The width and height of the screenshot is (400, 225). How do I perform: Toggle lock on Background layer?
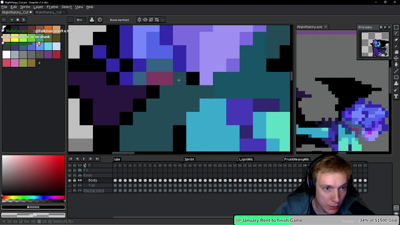(x=74, y=190)
